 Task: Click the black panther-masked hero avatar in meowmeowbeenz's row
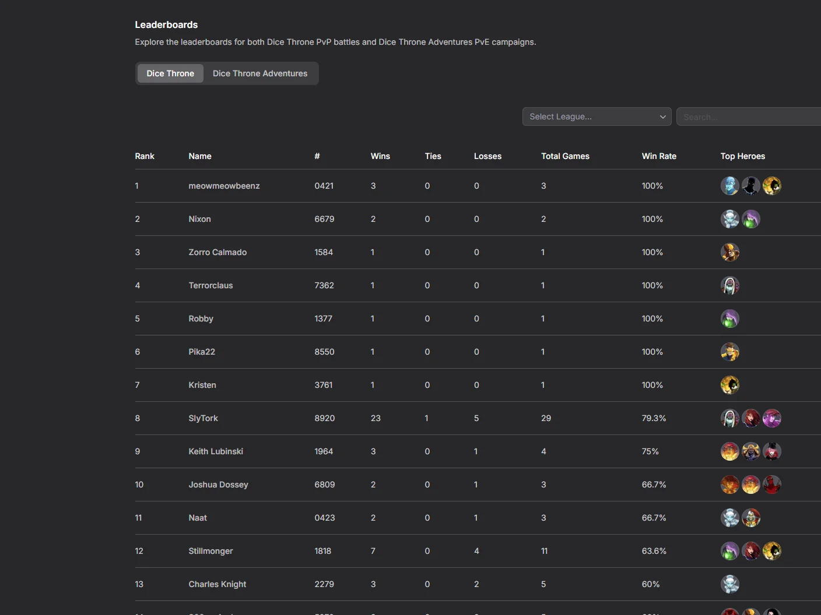coord(751,186)
